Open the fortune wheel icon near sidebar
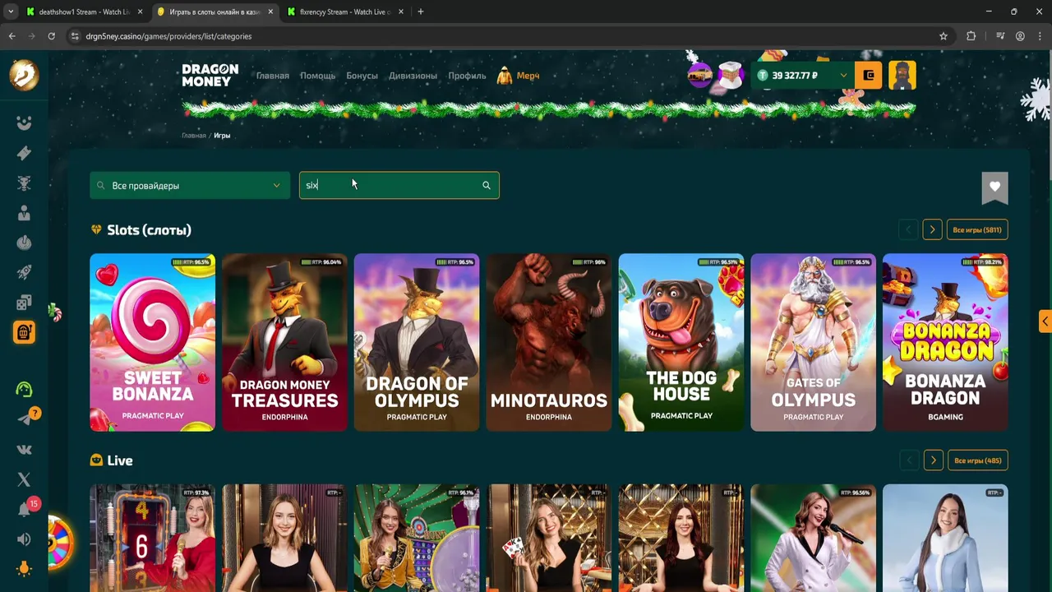This screenshot has width=1052, height=592. (x=60, y=543)
